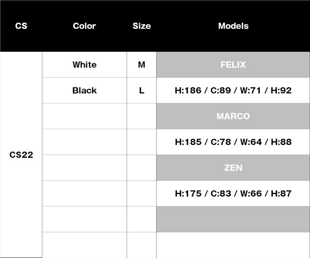This screenshot has width=310, height=258.
Task: Select the White color cell
Action: pos(84,65)
